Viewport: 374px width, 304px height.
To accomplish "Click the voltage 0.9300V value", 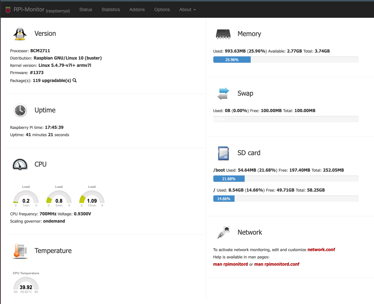I will (x=82, y=214).
